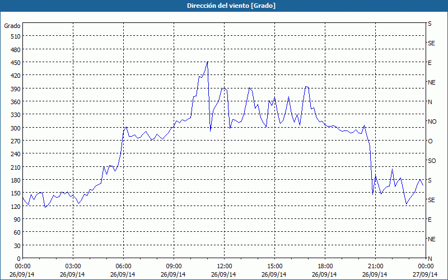Screen dimensions: 448x280
Task: Click the 15:00 time label
Action: coord(274,267)
